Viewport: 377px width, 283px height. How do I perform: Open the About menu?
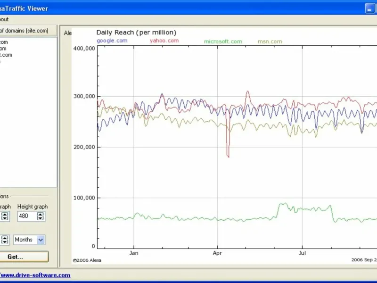tap(4, 19)
